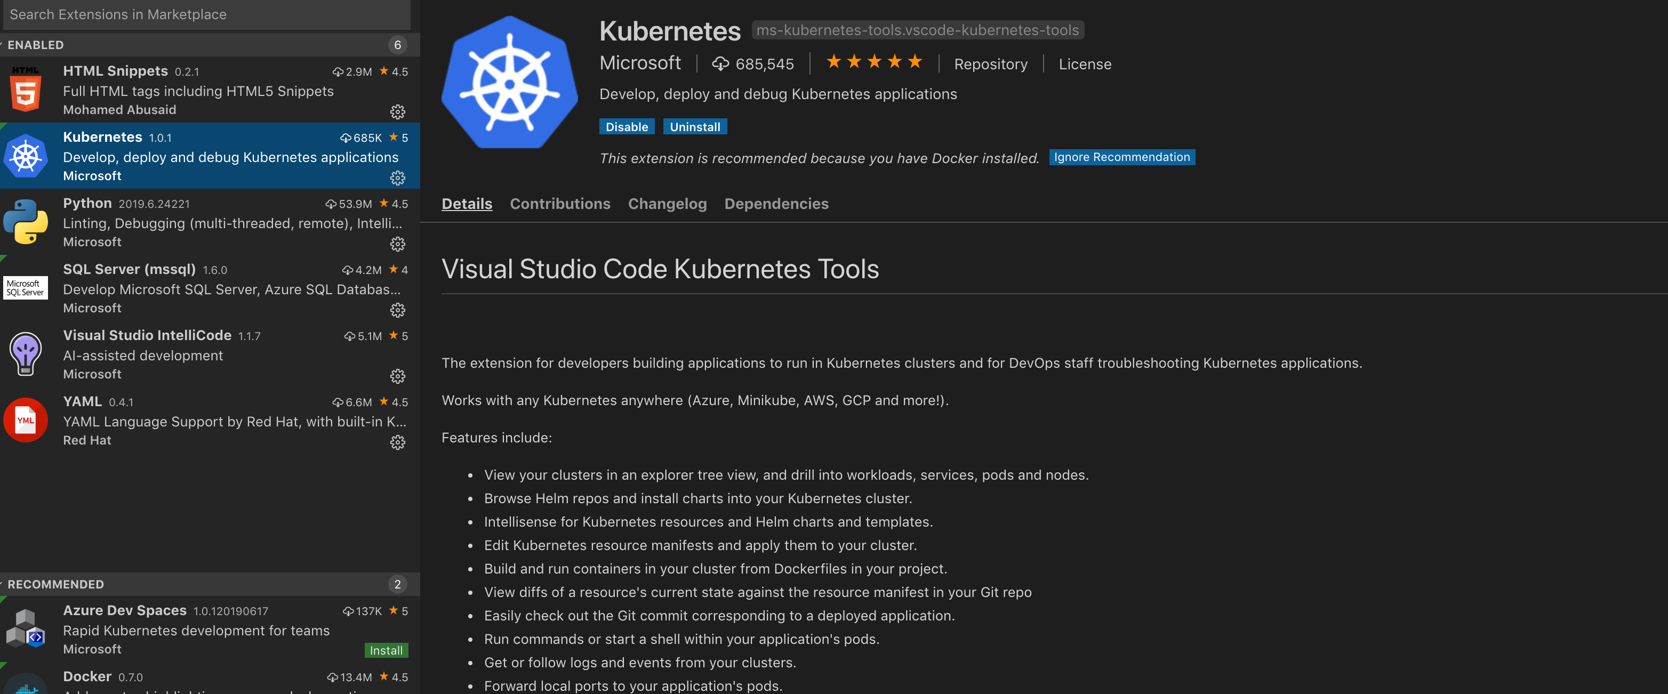Screen dimensions: 1668x694
Task: Click gear icon on Kubernetes extension row
Action: 398,178
